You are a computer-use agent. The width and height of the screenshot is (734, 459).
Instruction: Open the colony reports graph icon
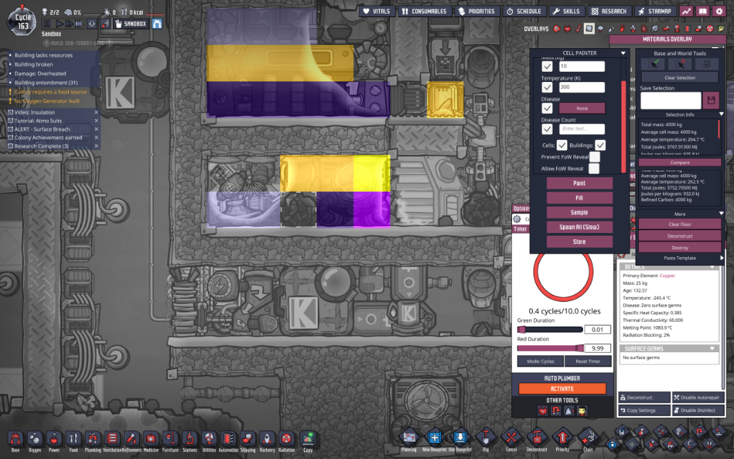tap(686, 11)
